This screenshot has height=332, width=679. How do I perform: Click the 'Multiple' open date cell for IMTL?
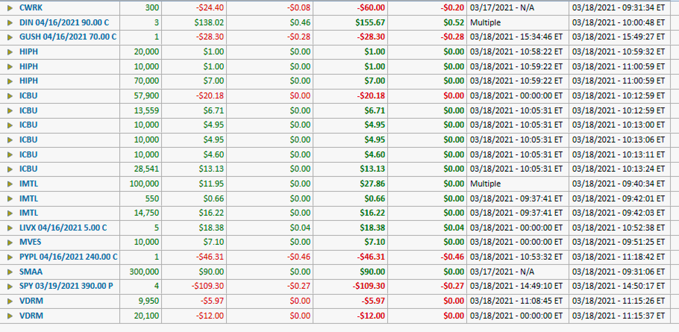[x=485, y=184]
